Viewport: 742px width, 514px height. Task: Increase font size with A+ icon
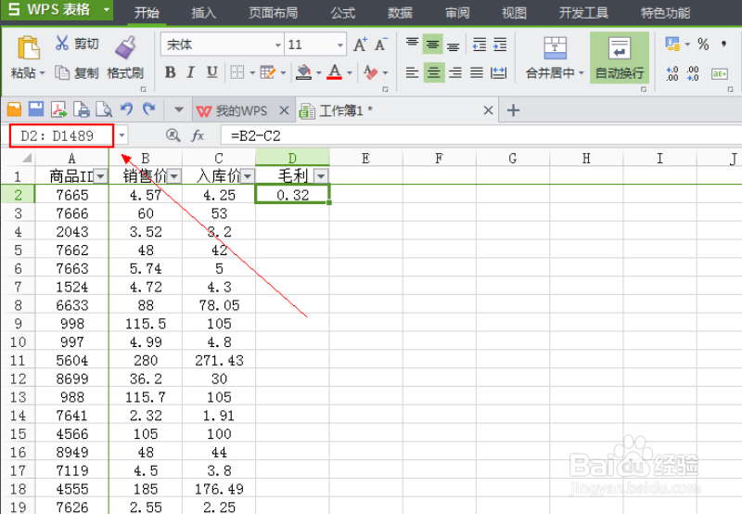click(360, 45)
